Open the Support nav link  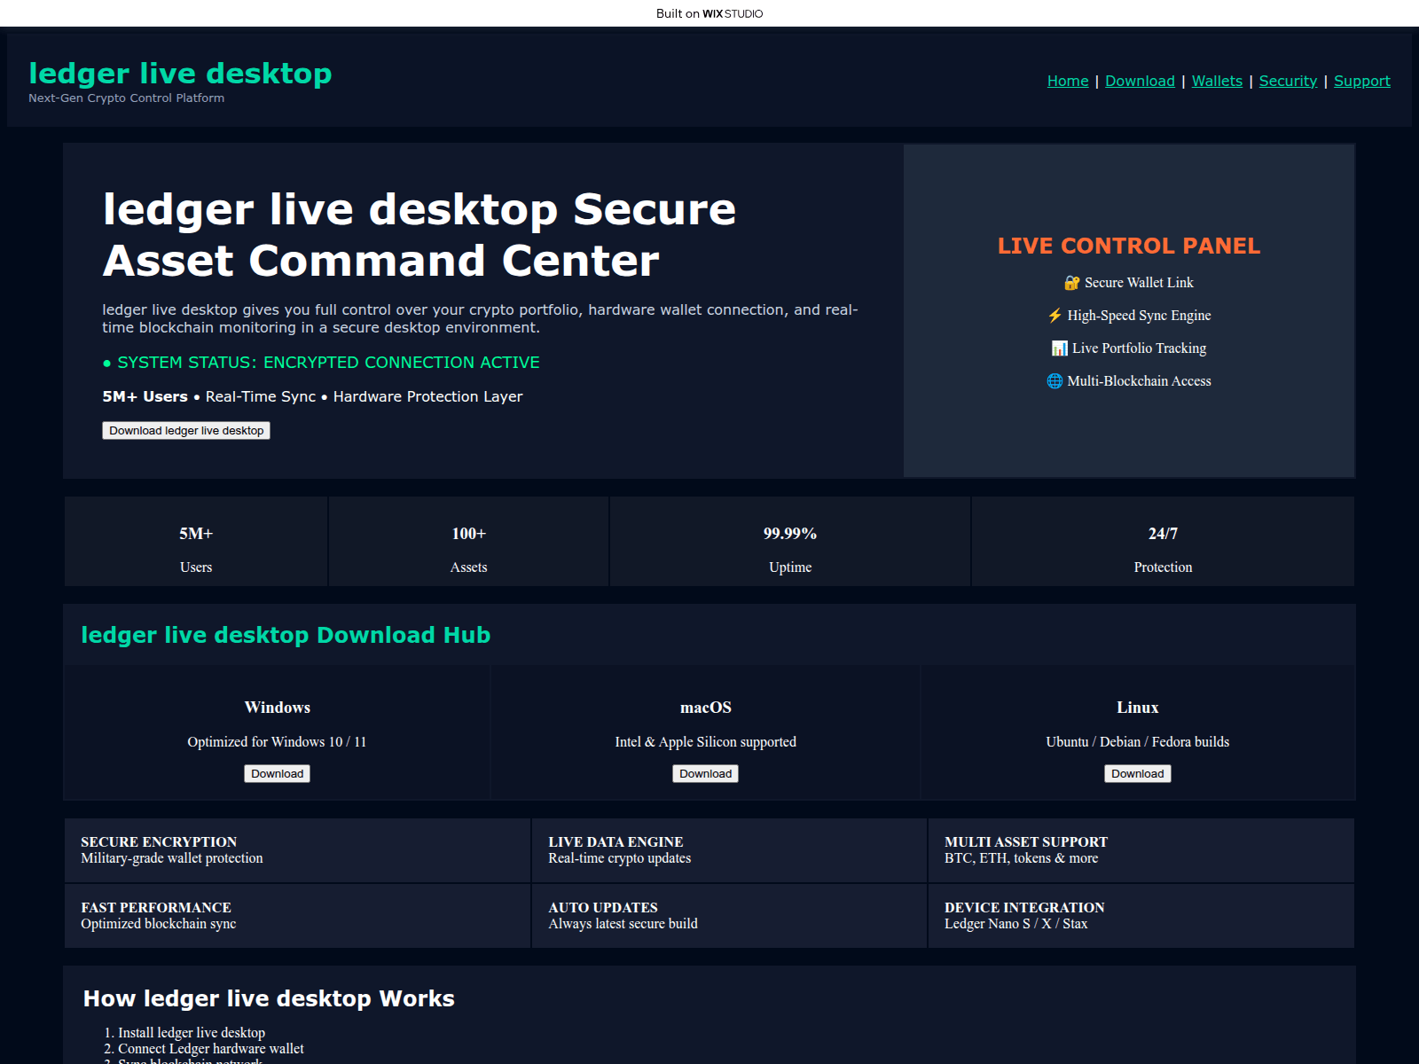[1362, 81]
